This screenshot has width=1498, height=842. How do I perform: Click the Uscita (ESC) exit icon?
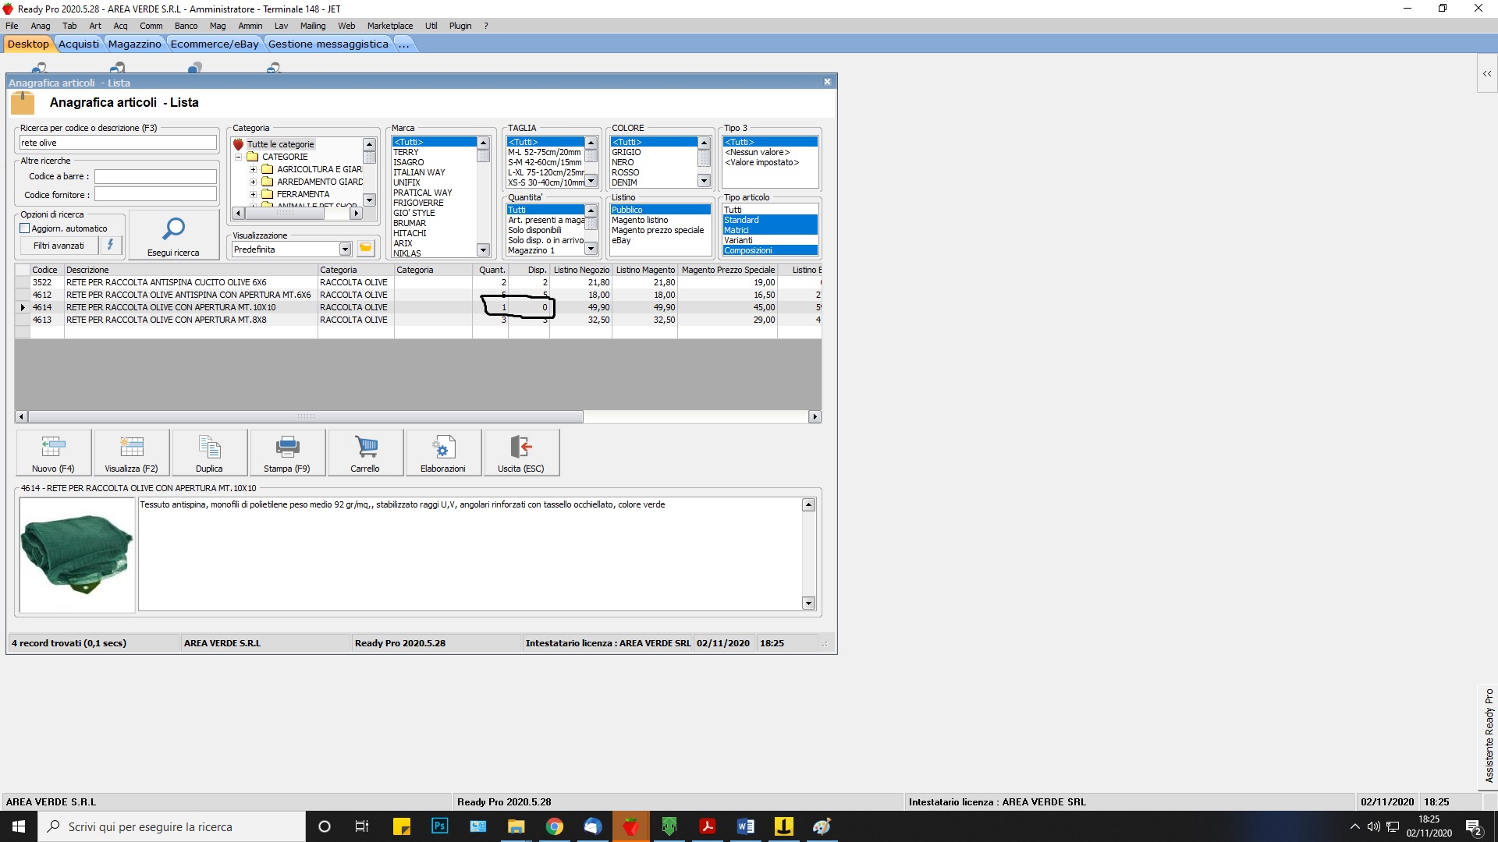[521, 447]
